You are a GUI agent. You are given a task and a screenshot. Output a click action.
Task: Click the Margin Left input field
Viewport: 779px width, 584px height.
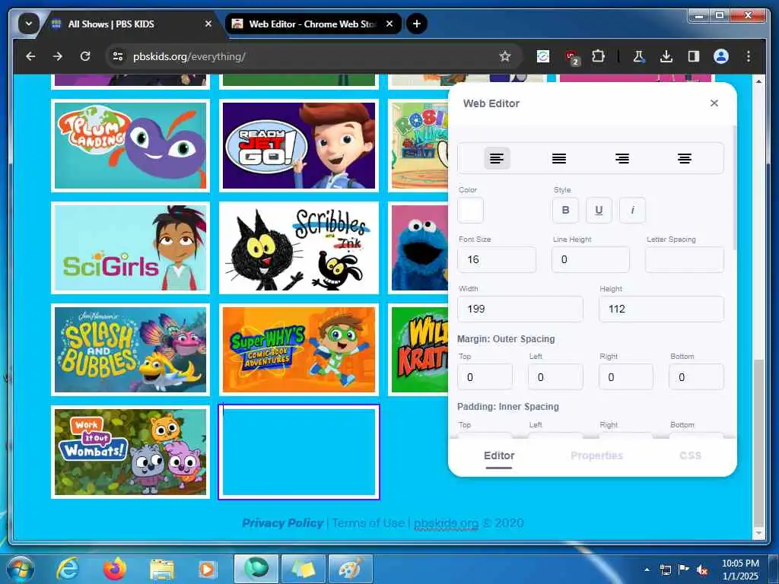(x=555, y=377)
